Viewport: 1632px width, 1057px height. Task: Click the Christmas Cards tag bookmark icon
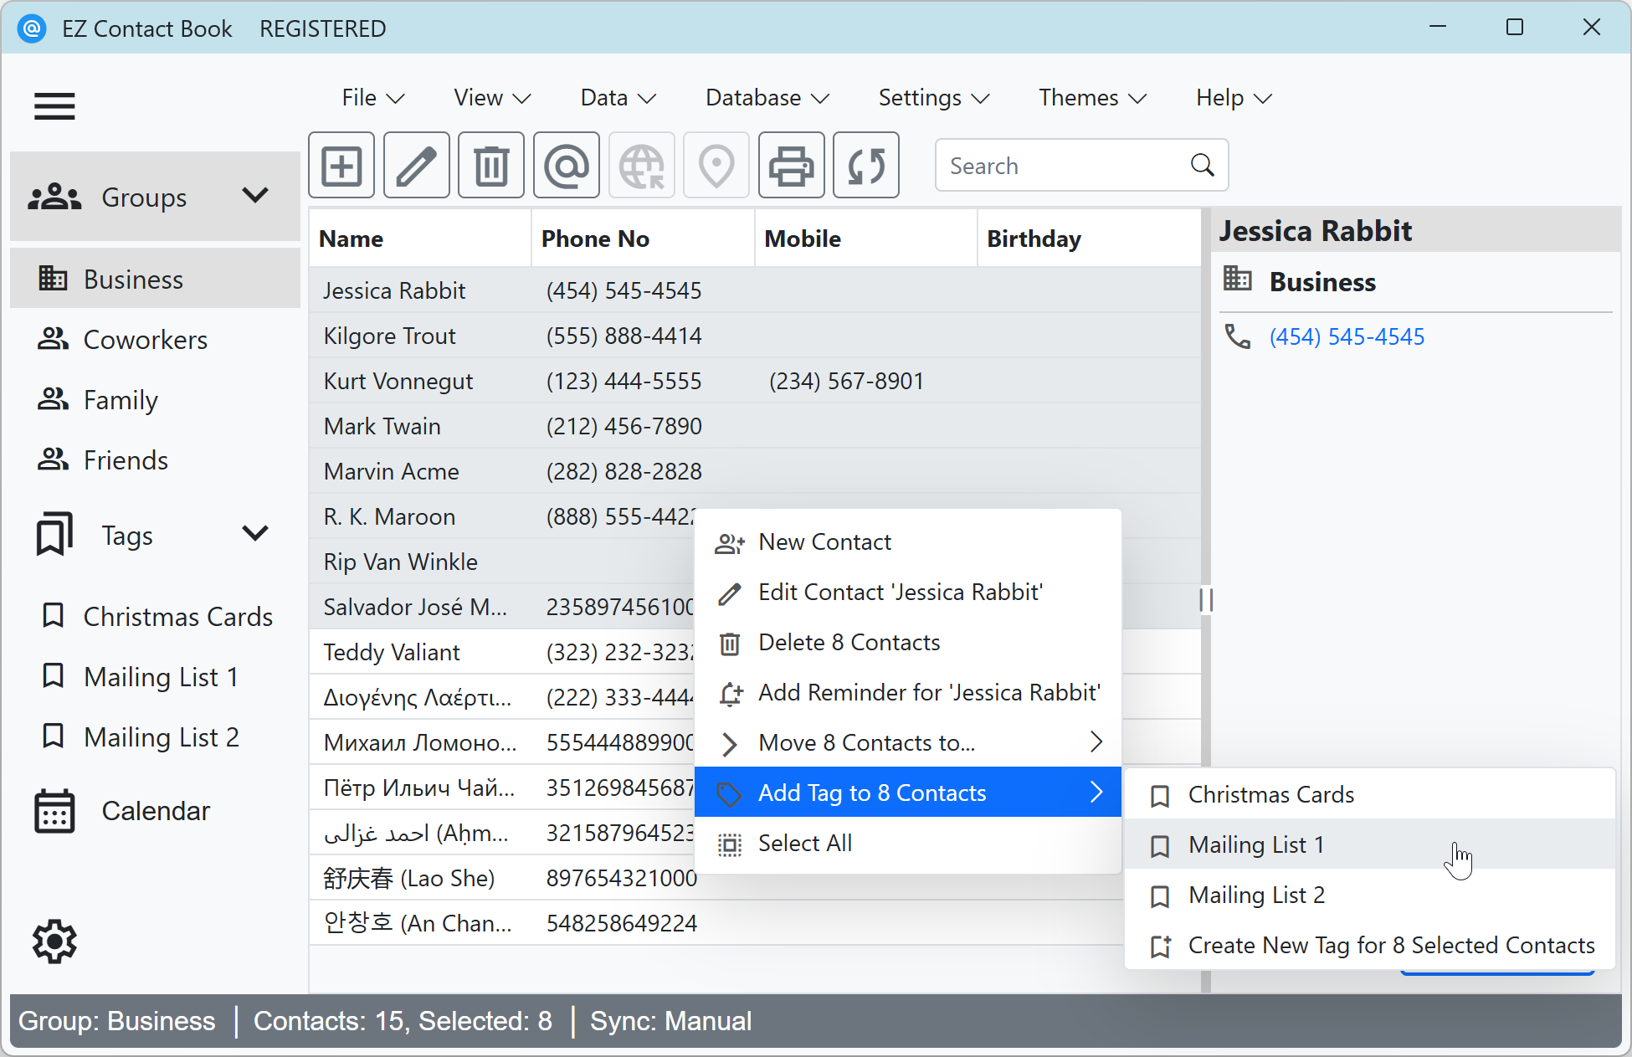tap(54, 615)
